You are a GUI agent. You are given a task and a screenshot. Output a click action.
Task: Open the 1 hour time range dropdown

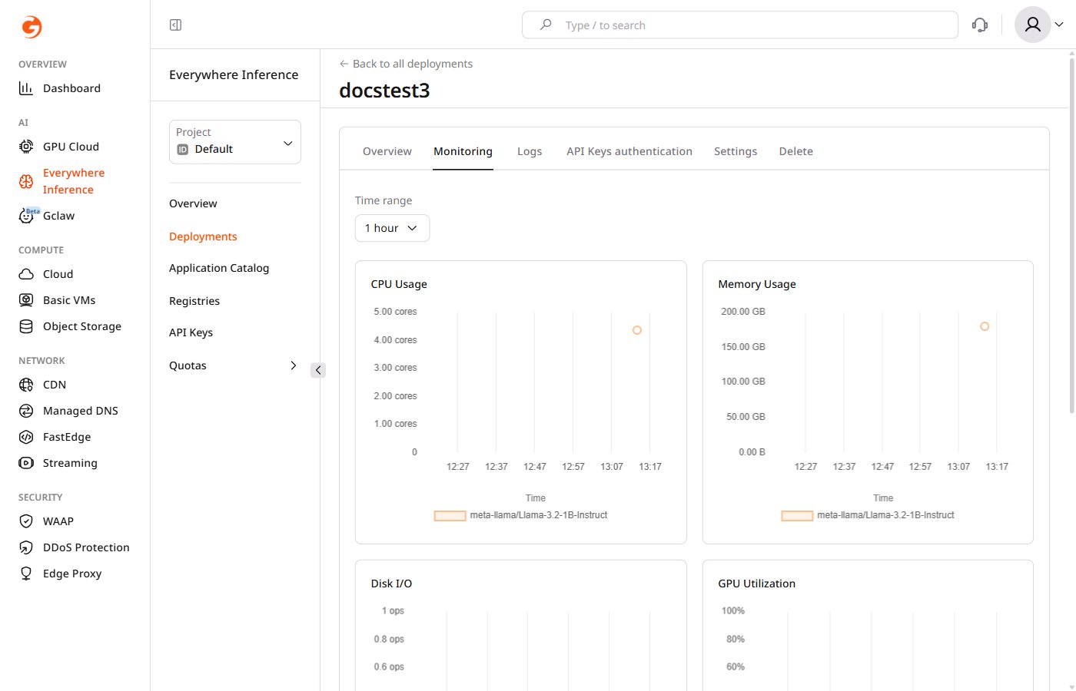click(392, 228)
